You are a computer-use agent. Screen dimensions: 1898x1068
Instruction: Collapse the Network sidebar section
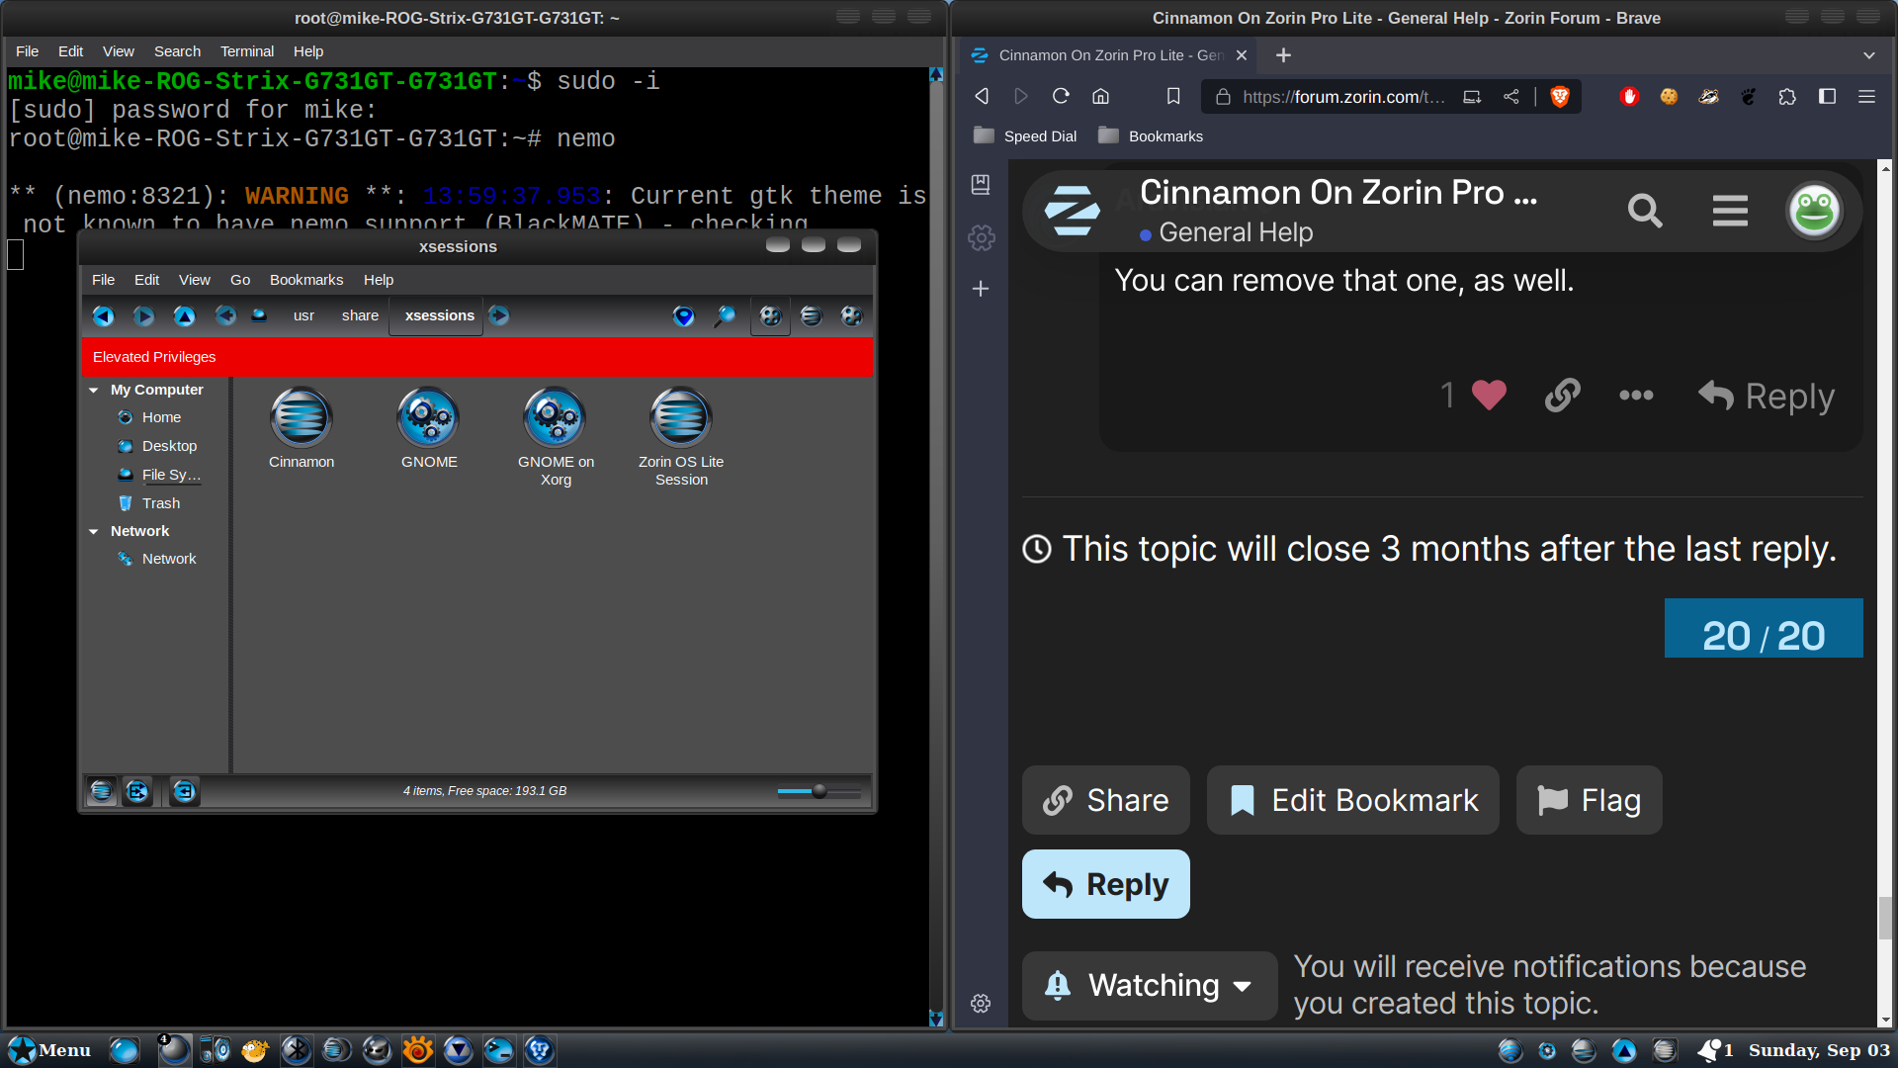[x=94, y=532]
